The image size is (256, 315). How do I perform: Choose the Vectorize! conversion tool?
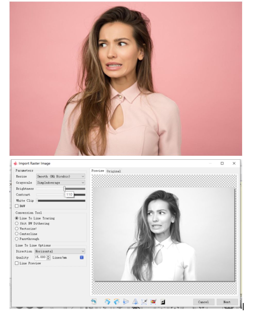click(x=17, y=229)
